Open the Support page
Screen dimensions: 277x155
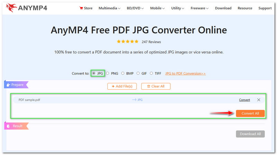pyautogui.click(x=265, y=8)
